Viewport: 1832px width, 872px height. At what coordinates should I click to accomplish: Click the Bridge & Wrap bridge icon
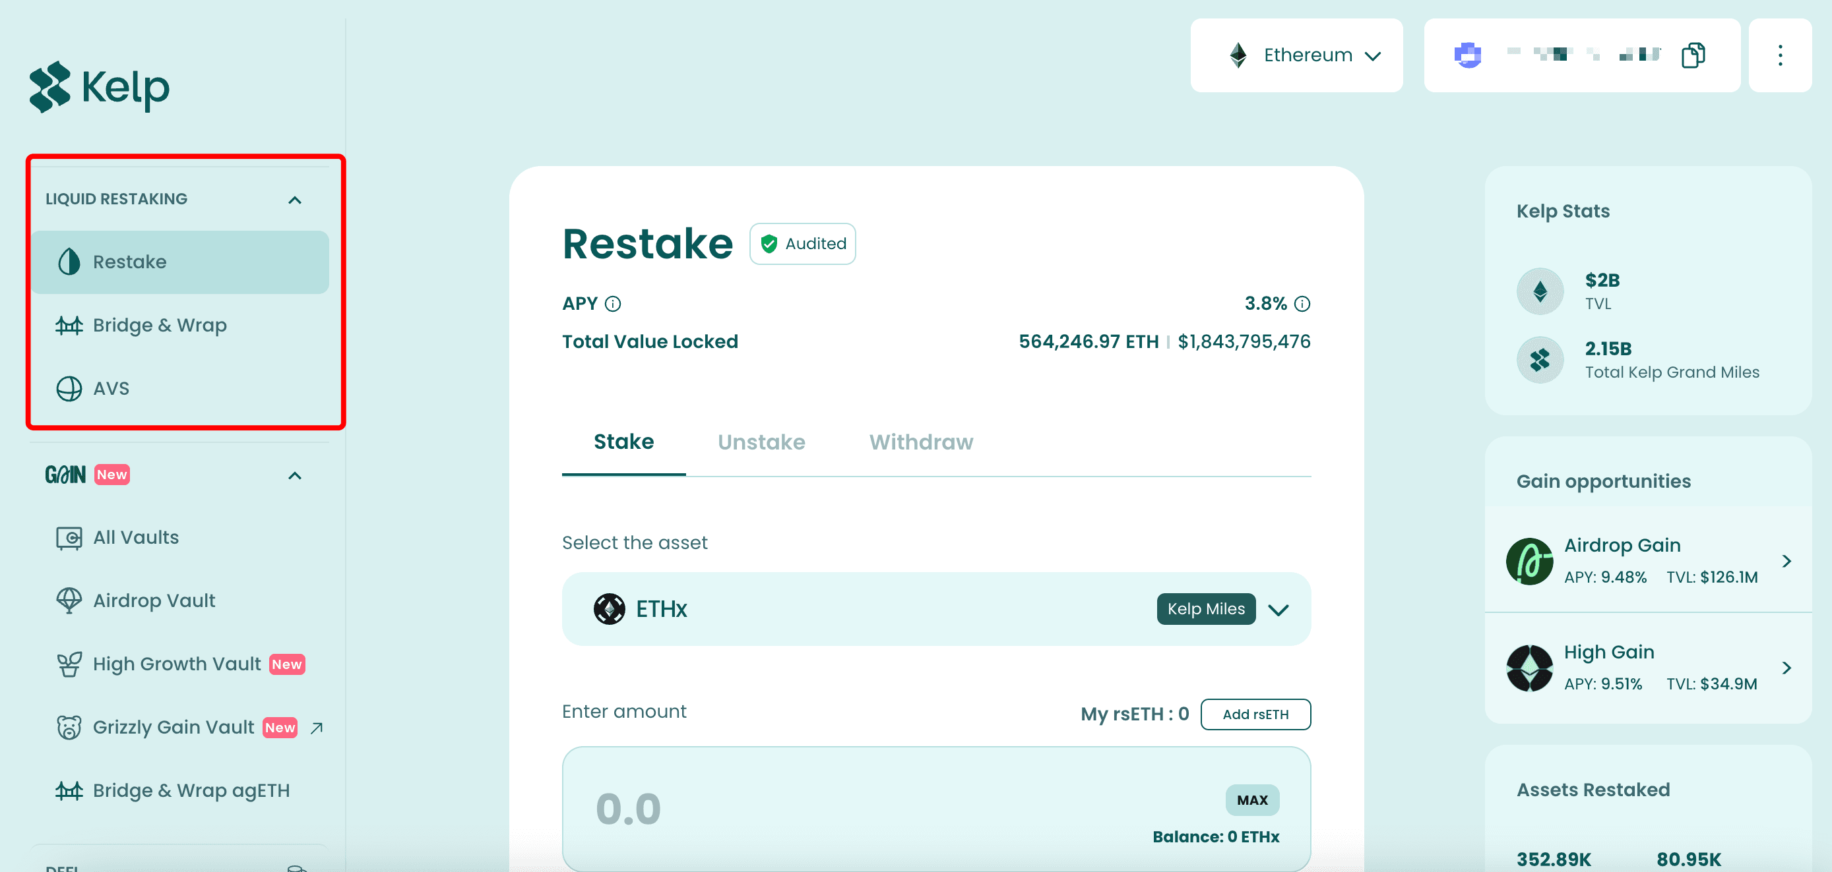(x=69, y=326)
